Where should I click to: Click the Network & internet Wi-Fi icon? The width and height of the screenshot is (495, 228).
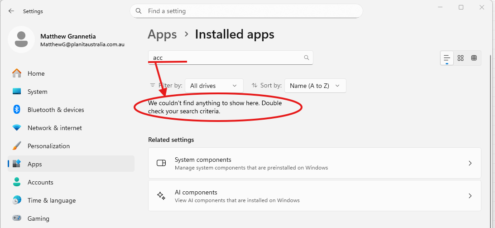[17, 128]
